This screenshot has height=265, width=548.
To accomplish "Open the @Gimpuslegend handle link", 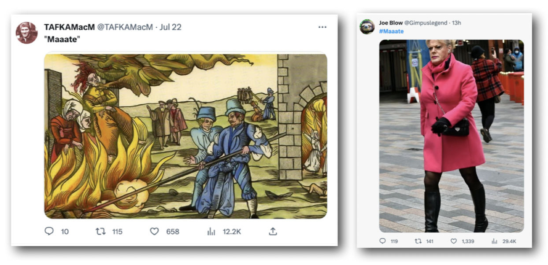I will pos(426,23).
